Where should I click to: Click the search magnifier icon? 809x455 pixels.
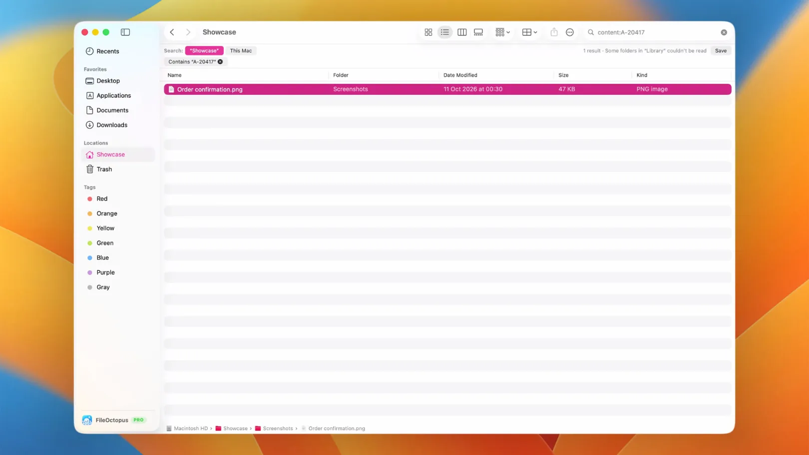pyautogui.click(x=591, y=32)
